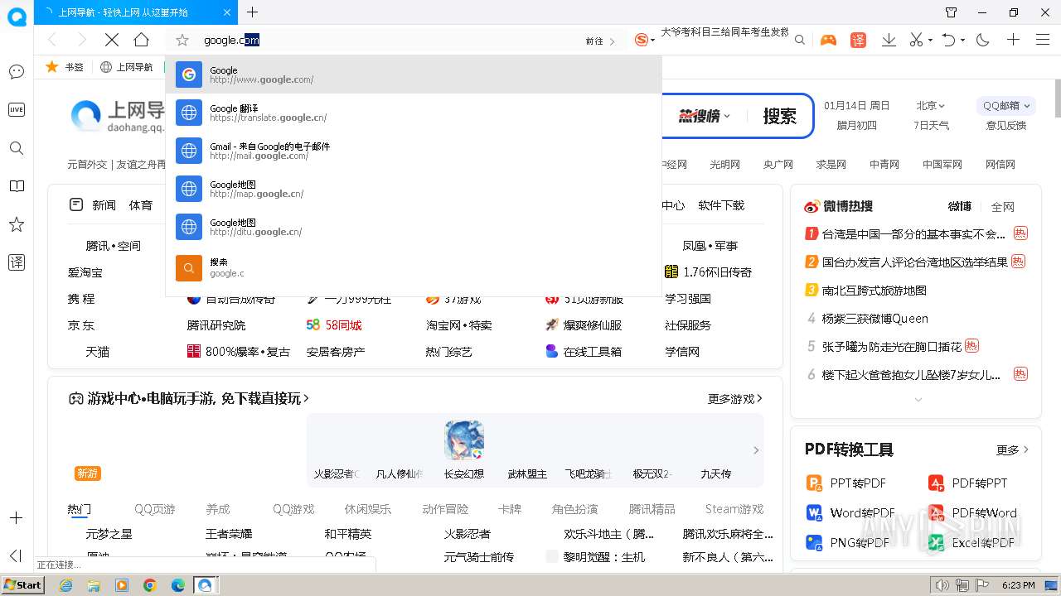
Task: Open the sidebar search icon
Action: (x=17, y=148)
